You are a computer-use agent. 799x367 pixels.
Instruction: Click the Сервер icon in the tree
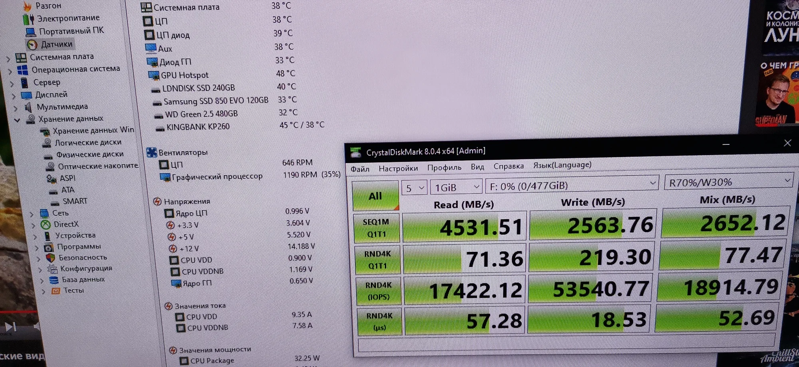[x=24, y=83]
